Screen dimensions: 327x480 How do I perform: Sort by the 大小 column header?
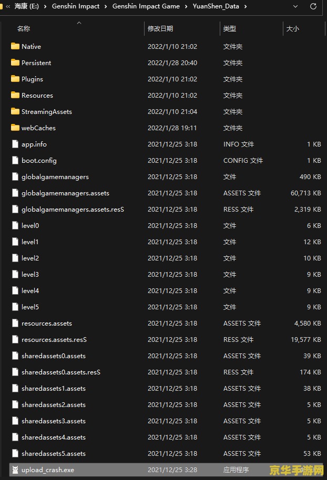pyautogui.click(x=292, y=29)
